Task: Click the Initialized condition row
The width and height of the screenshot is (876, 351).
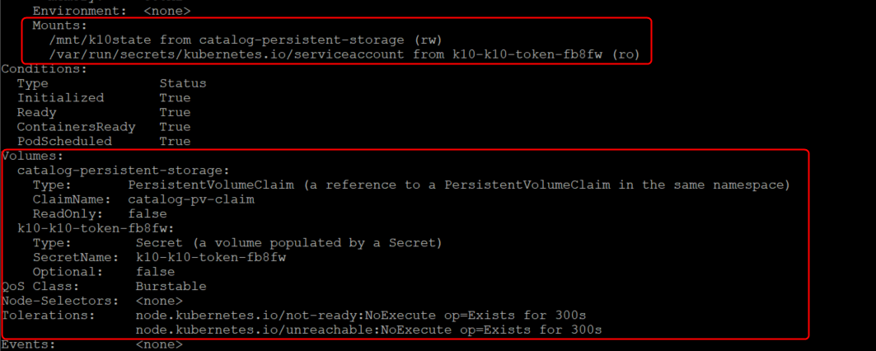Action: [x=60, y=98]
